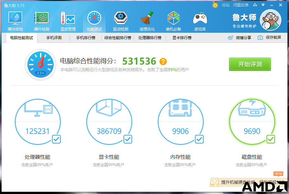Click the skin/download icon in title bar
The height and width of the screenshot is (194, 289).
(x=255, y=5)
